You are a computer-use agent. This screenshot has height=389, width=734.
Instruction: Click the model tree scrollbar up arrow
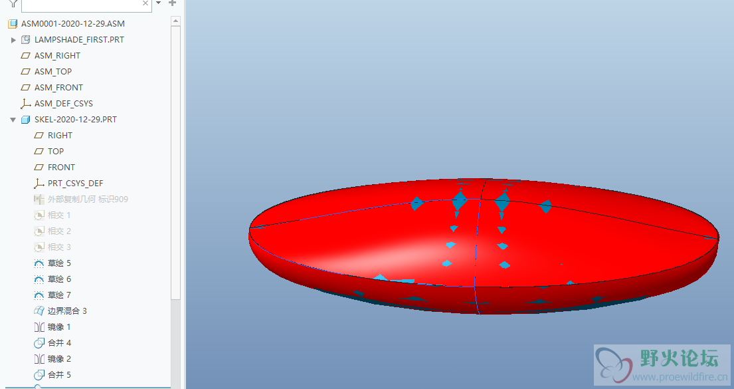[175, 21]
